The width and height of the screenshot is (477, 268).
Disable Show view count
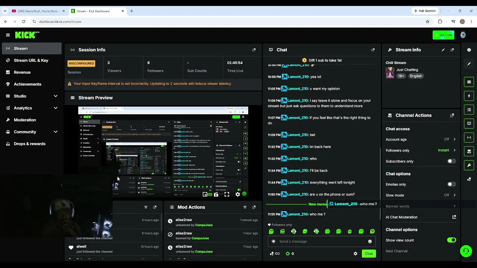tap(452, 240)
